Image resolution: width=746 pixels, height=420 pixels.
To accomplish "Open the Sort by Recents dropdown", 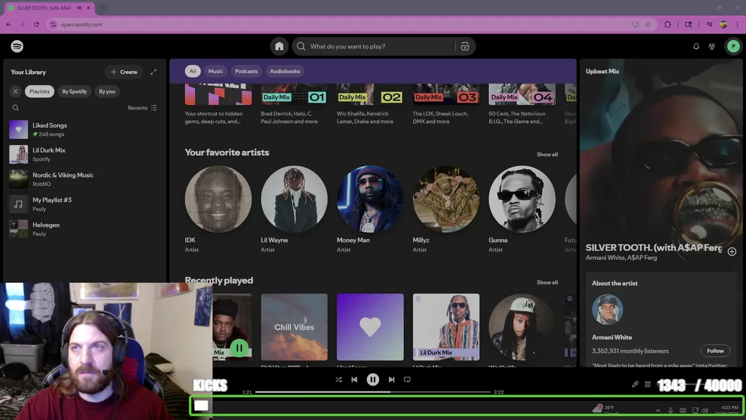I will pos(142,108).
